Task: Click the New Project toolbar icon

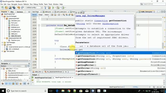Action: click(x=6, y=7)
